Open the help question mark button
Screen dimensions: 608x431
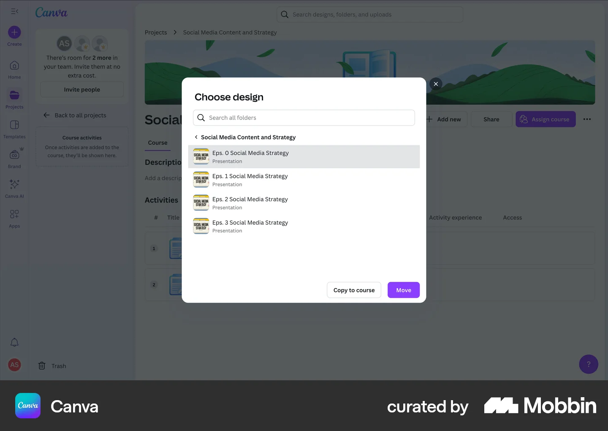[589, 364]
